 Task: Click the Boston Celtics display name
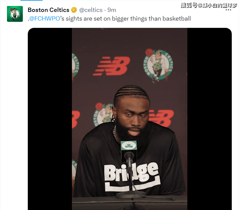pyautogui.click(x=48, y=10)
